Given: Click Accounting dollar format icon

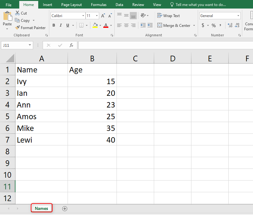Looking at the screenshot, I should [203, 25].
